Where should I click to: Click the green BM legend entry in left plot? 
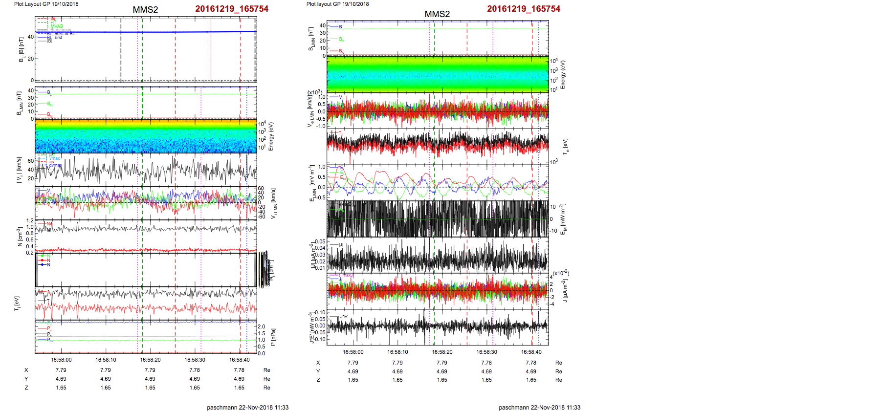point(49,104)
